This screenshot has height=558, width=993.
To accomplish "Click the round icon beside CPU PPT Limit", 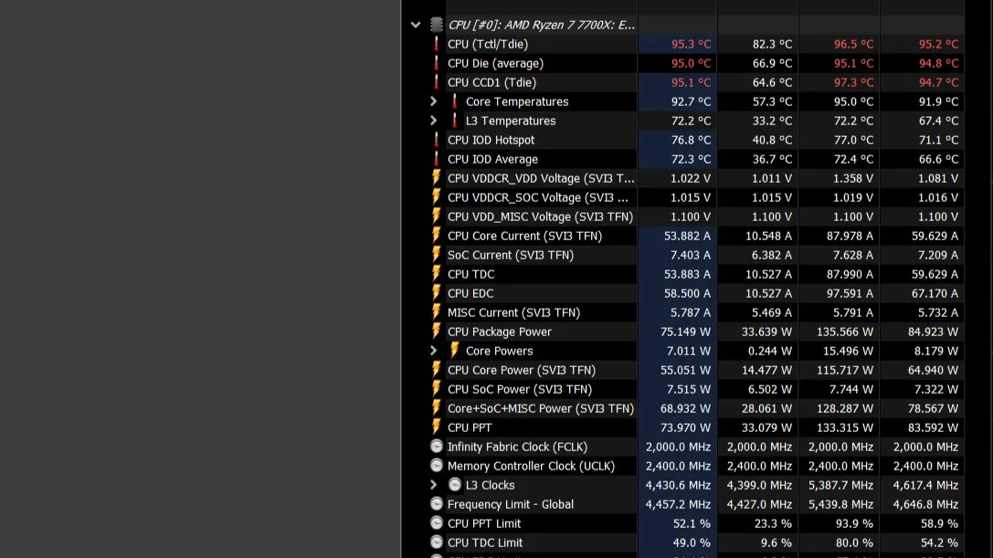I will (x=437, y=523).
